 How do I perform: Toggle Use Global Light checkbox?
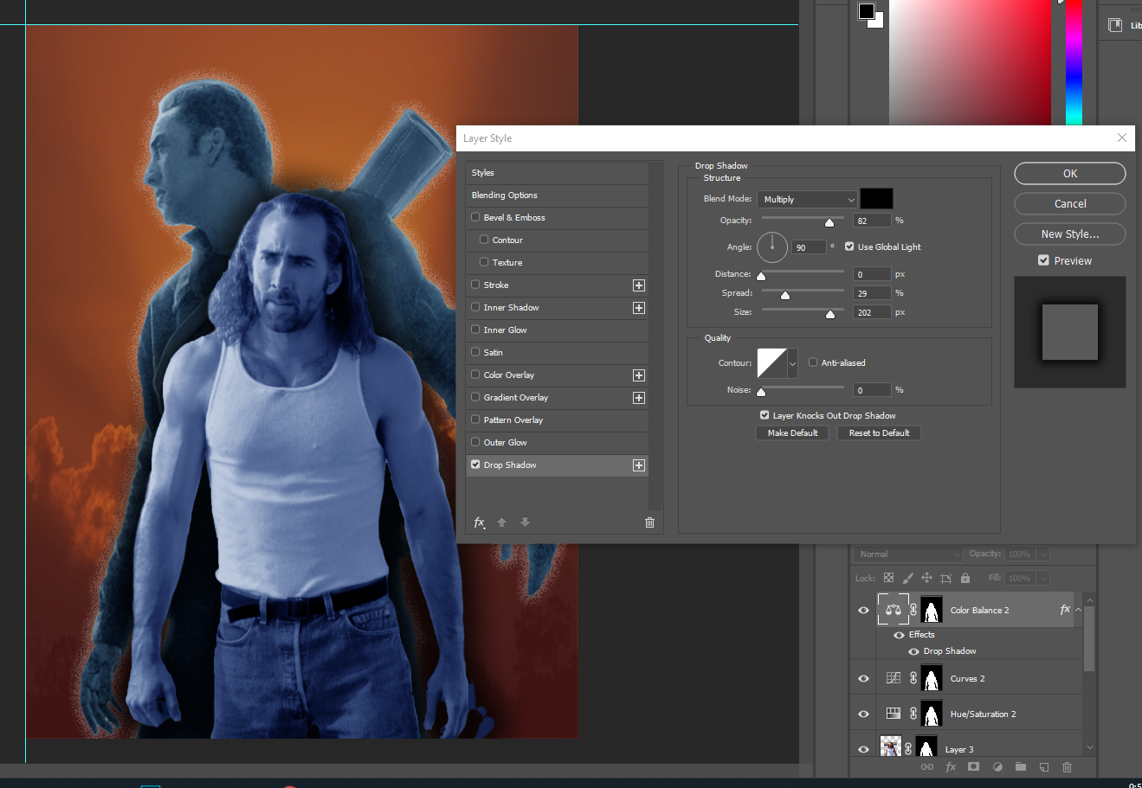[849, 247]
